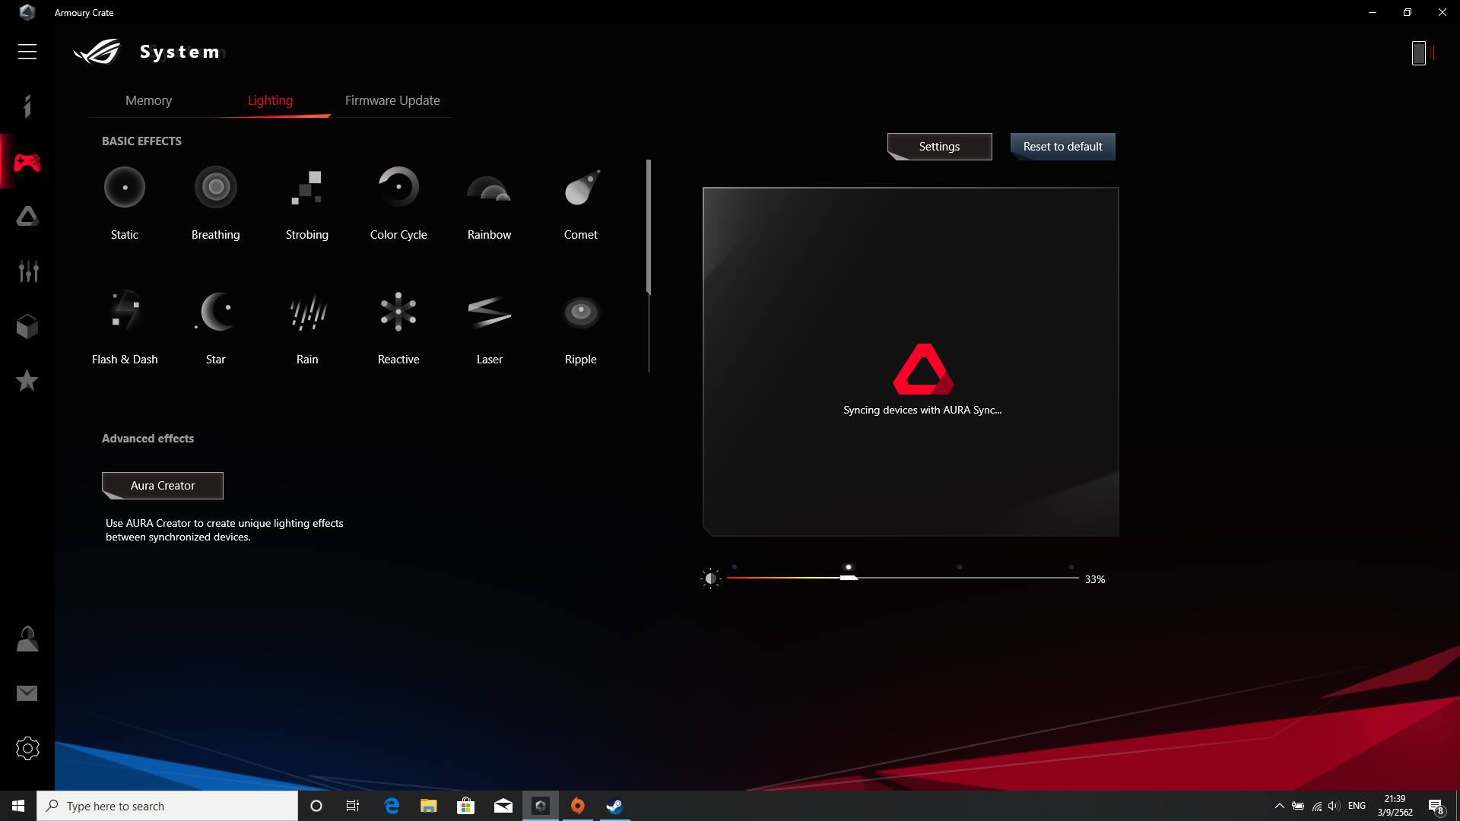Viewport: 1460px width, 821px height.
Task: Open Steam from the taskbar
Action: [614, 806]
